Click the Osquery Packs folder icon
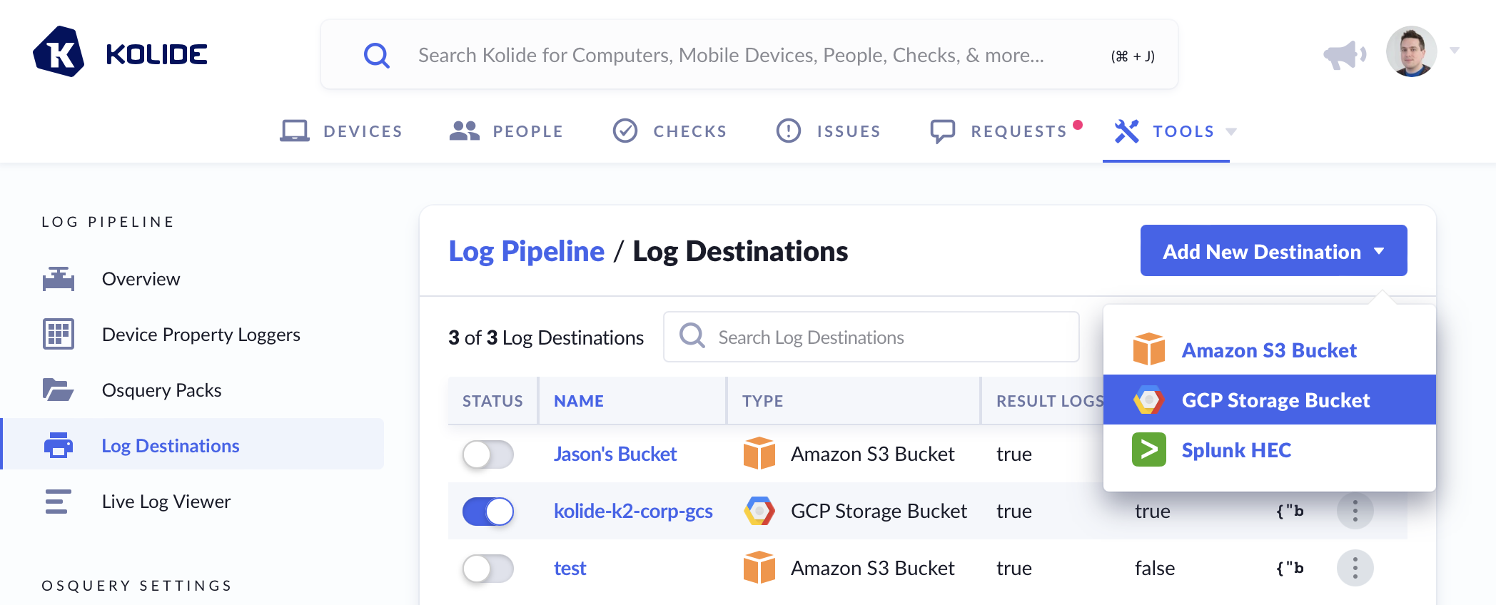 pos(59,390)
